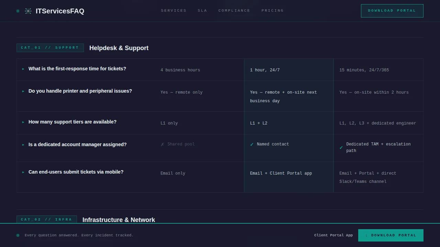
Task: Open the Client Portal App link
Action: click(x=333, y=235)
